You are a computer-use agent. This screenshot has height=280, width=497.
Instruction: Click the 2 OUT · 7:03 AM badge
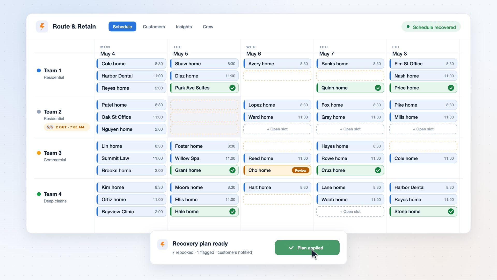click(67, 127)
